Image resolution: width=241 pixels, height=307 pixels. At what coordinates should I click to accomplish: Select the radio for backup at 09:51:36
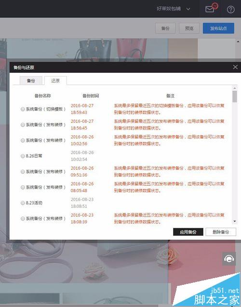click(23, 172)
